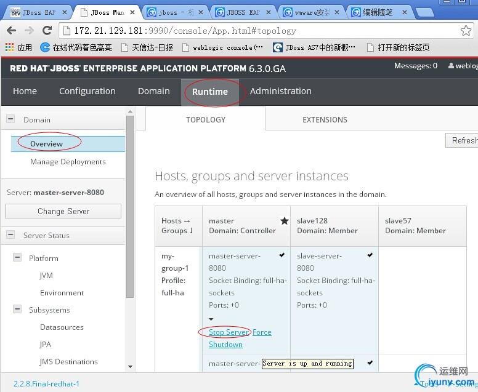
Task: Click master-server-8080 status checkmark
Action: 282,255
